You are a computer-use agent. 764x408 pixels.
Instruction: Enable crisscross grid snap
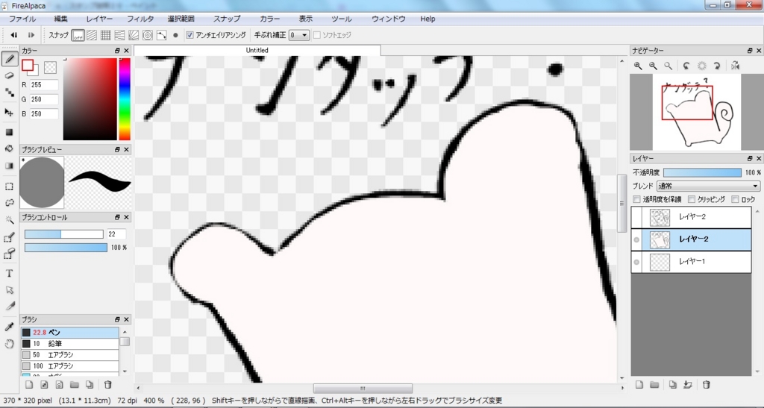pos(105,35)
